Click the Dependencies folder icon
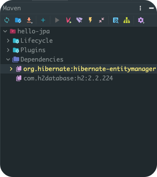The height and width of the screenshot is (177, 157). (x=16, y=59)
